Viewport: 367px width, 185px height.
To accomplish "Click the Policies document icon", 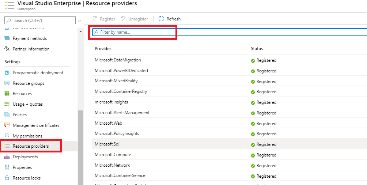I will [7, 115].
